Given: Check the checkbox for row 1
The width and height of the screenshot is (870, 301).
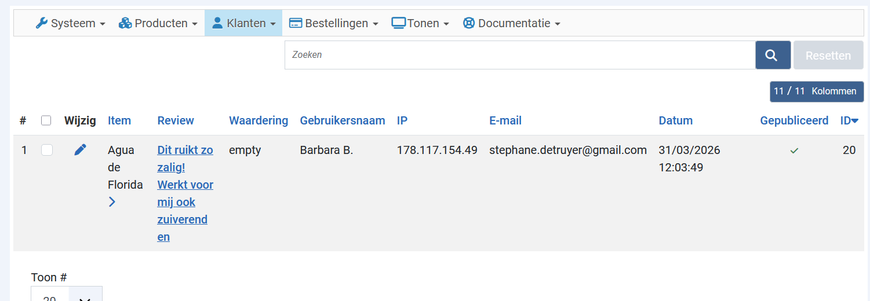Looking at the screenshot, I should coord(47,150).
